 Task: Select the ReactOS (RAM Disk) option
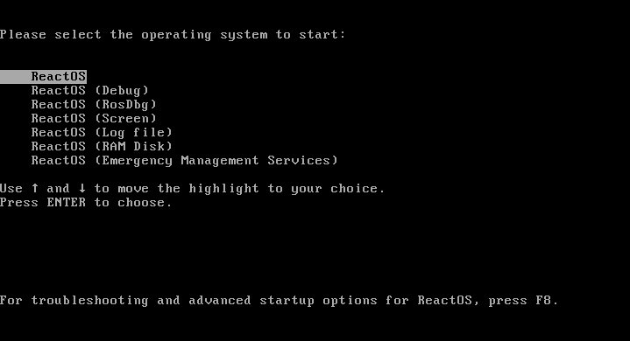tap(102, 147)
